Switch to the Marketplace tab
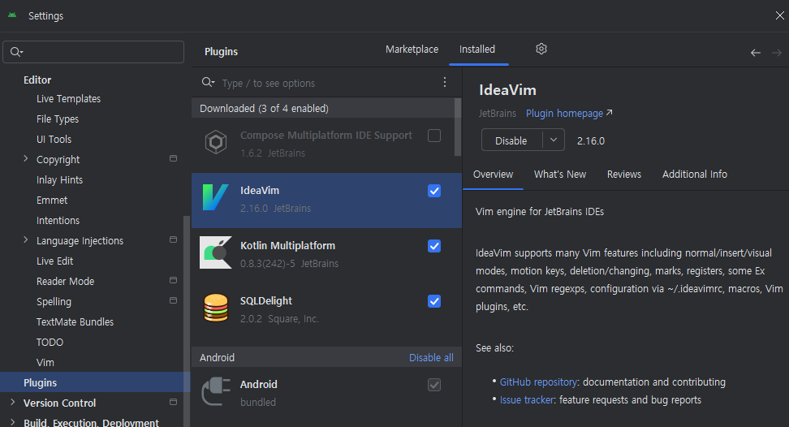This screenshot has height=427, width=789. [x=412, y=50]
